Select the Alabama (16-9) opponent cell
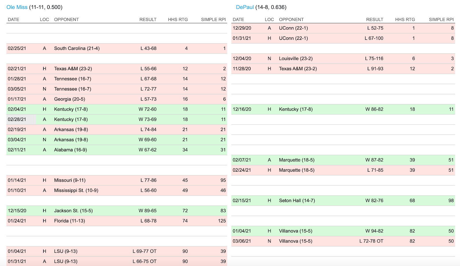 [x=70, y=150]
